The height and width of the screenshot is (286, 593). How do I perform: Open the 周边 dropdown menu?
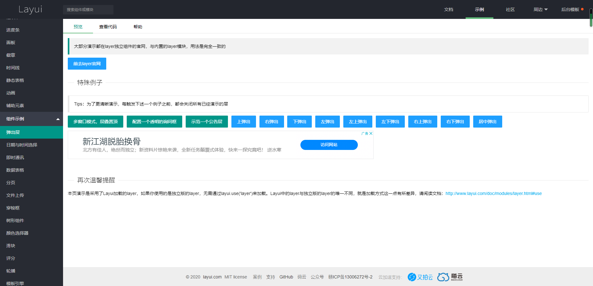540,9
